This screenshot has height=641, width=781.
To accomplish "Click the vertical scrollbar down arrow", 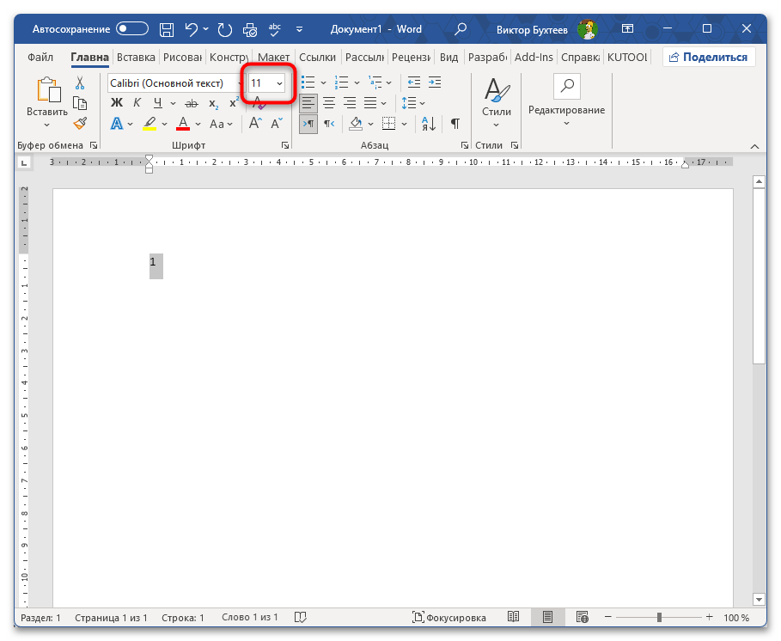I will pyautogui.click(x=759, y=599).
